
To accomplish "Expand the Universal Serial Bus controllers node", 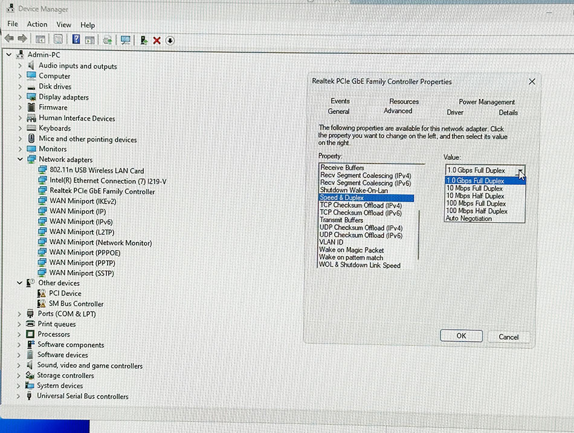I will [x=18, y=396].
